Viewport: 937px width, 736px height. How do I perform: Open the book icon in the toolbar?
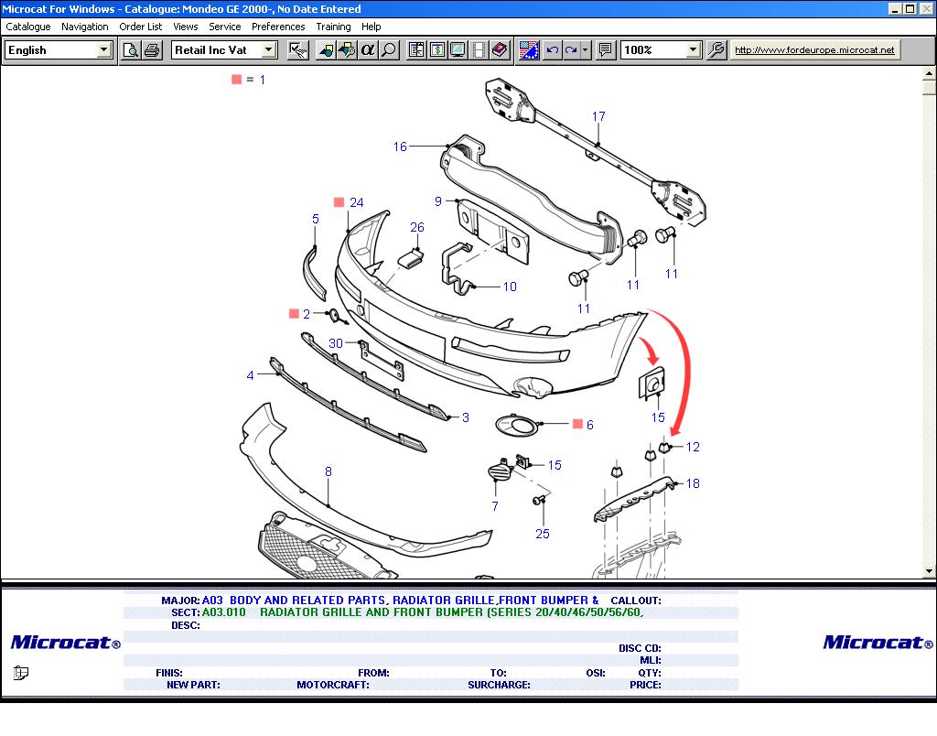(500, 50)
